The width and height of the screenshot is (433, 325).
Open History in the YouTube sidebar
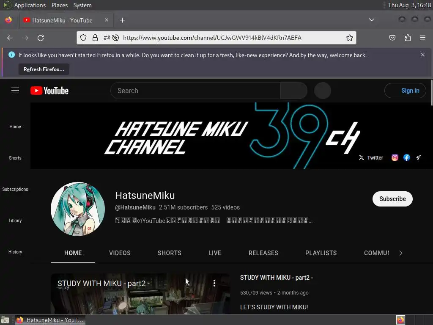tap(15, 252)
